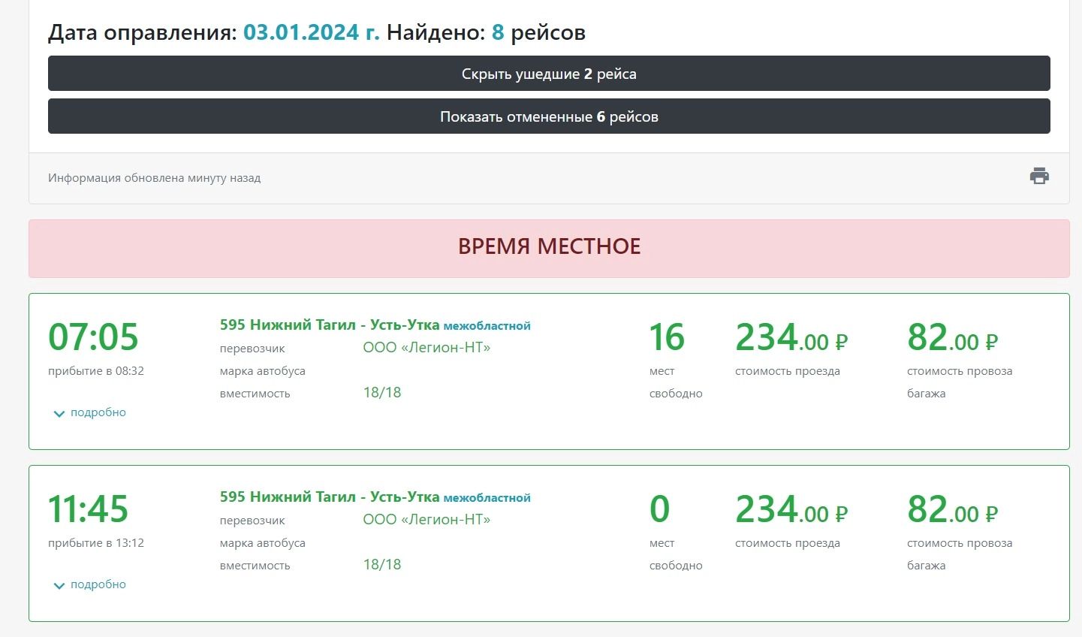Click the 11:45 departure time
Screen dimensions: 1082x637
pyautogui.click(x=89, y=509)
